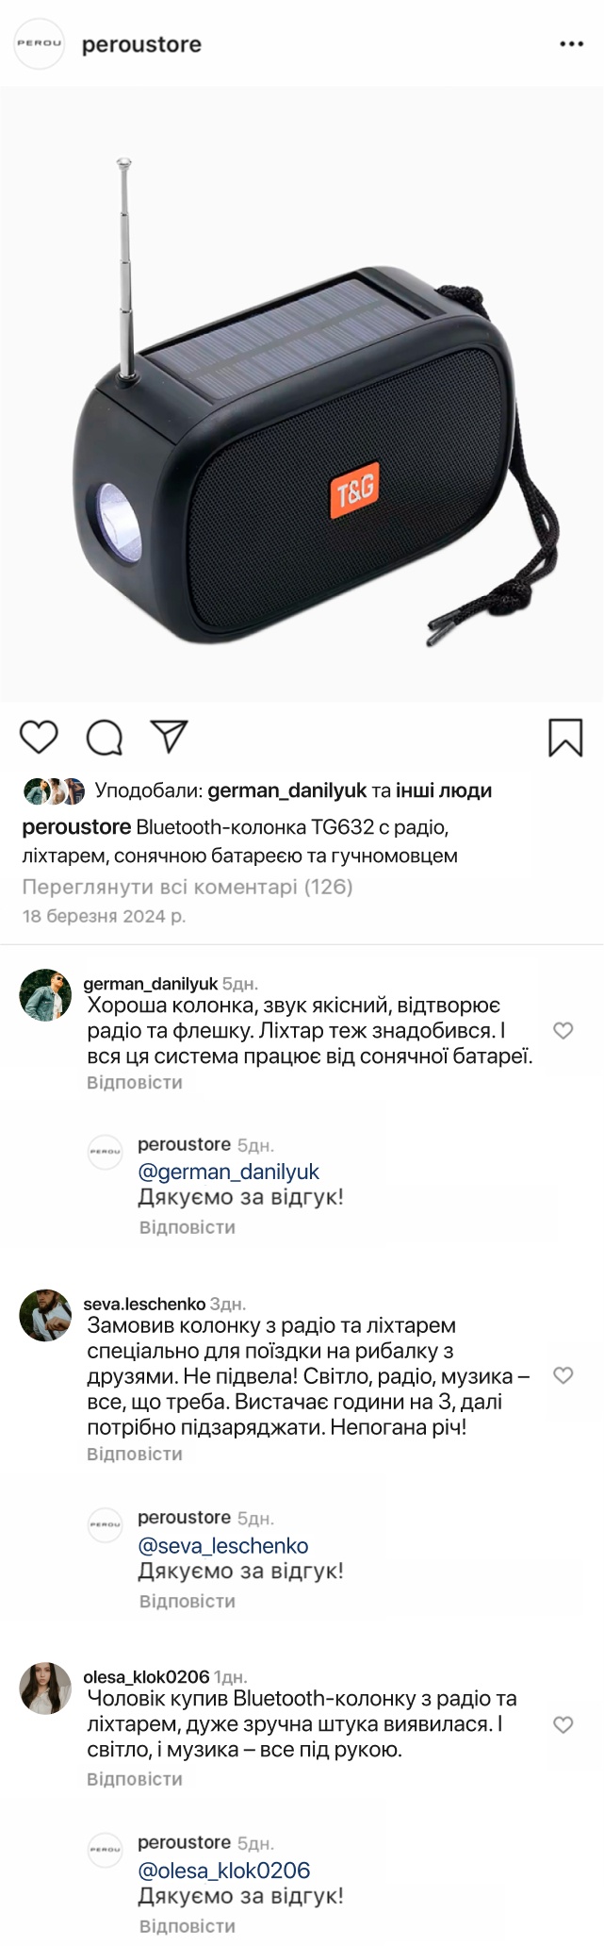Open german_danilyuk's profile picture
604x1946 pixels.
pos(45,995)
